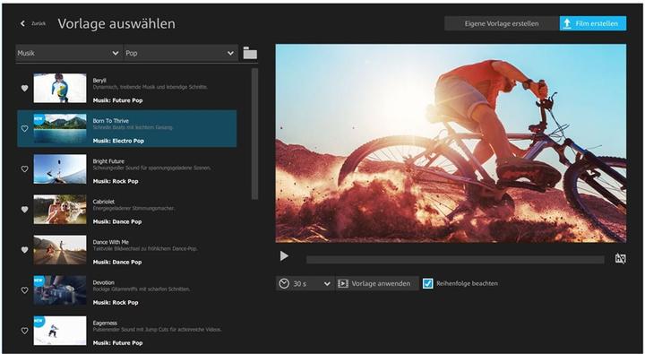Favorite the Bright Future template
The image size is (645, 354).
25,168
